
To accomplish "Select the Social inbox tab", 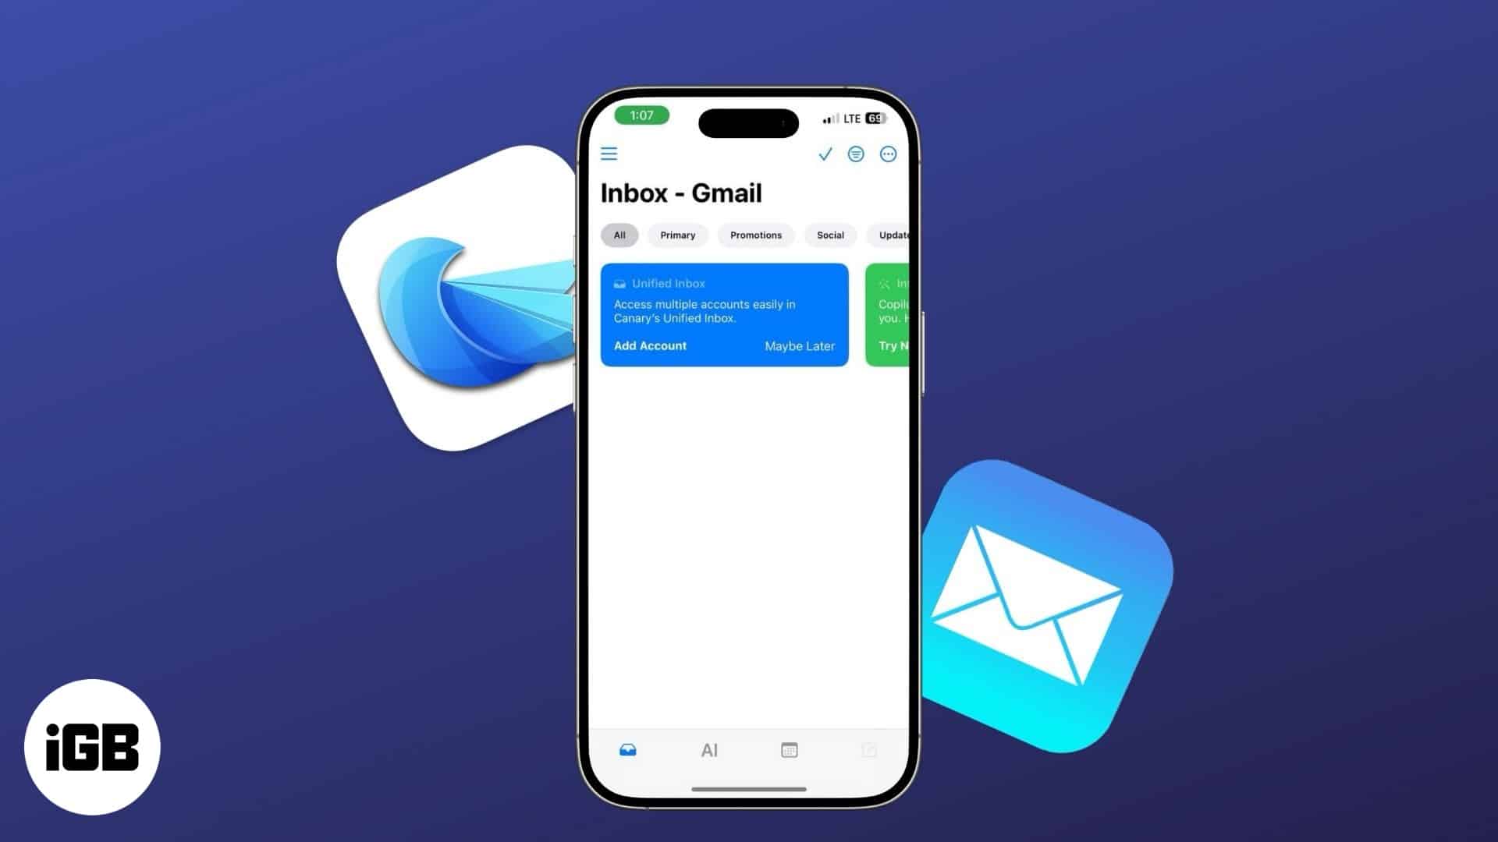I will coord(830,235).
